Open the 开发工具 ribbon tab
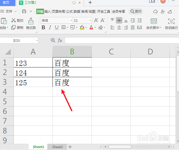179x150 pixels. pyautogui.click(x=104, y=11)
